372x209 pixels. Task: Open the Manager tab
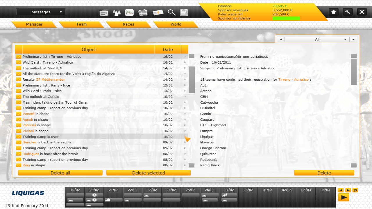[34, 24]
